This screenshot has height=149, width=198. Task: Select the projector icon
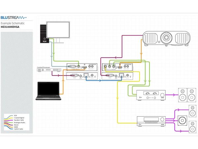click(x=167, y=37)
